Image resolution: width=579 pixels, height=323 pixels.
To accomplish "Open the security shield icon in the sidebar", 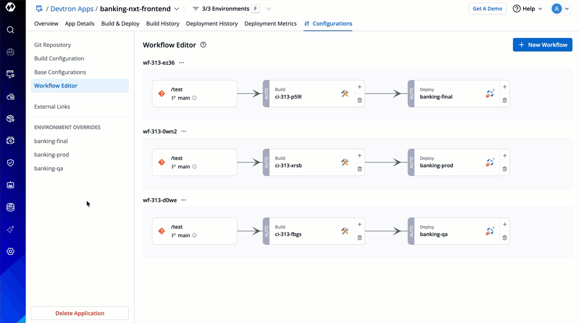I will coord(10,163).
